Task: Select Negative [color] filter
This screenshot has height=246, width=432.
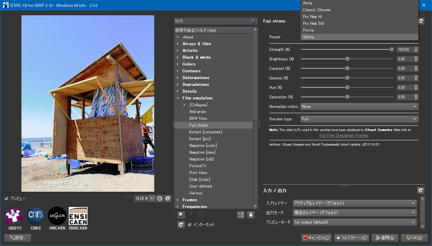Action: pos(203,146)
